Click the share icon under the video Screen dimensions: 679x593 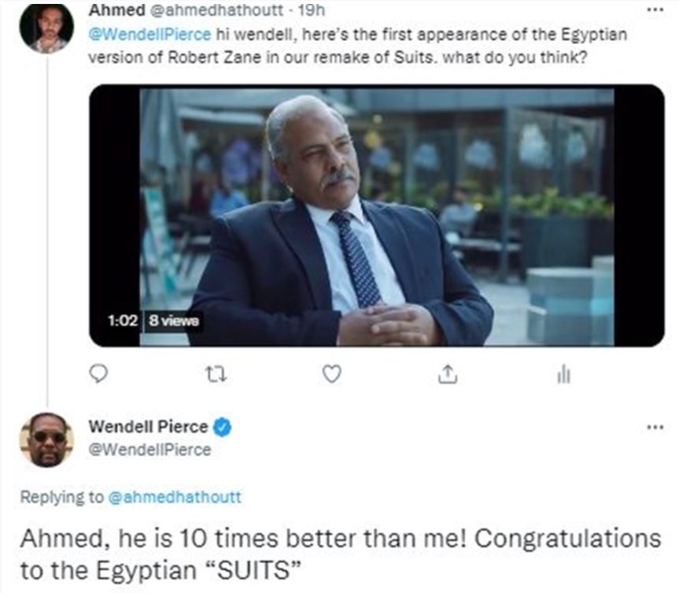(x=447, y=375)
